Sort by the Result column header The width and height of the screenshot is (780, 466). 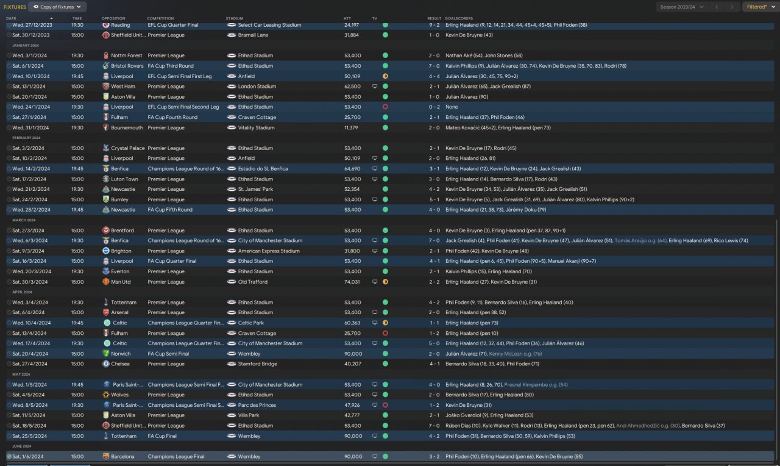tap(434, 18)
